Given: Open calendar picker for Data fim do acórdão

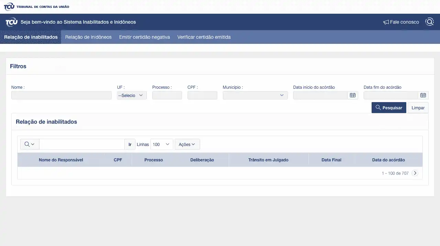Looking at the screenshot, I should (423, 95).
